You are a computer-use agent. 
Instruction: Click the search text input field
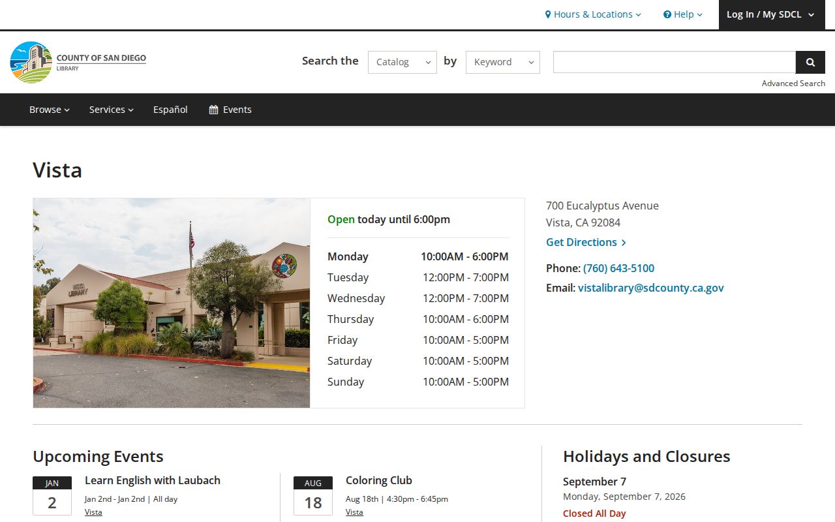(675, 62)
